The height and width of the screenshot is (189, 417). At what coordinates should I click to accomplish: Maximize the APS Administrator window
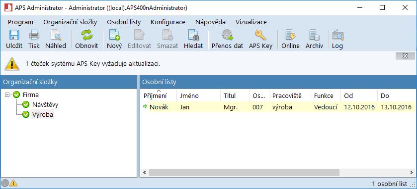point(382,8)
